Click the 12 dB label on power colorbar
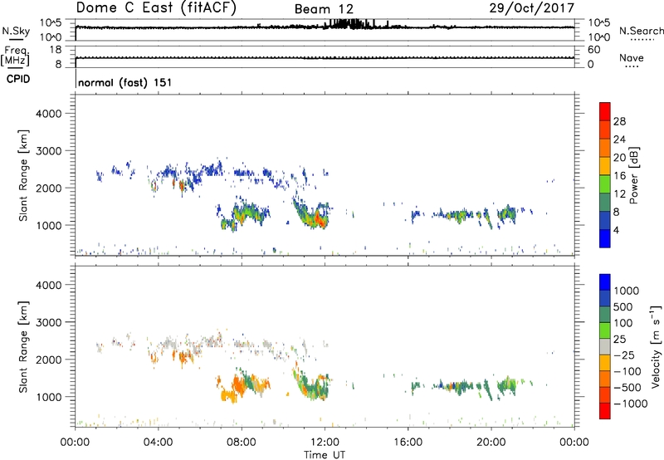This screenshot has width=664, height=460. [x=619, y=194]
